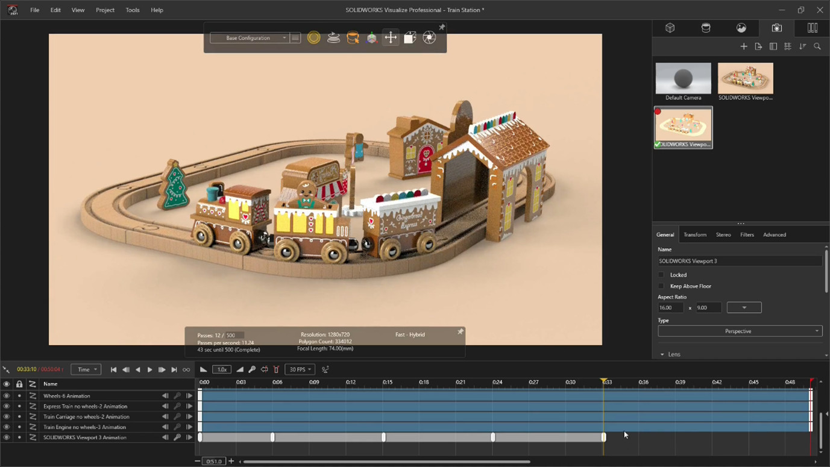
Task: Hide the Train Engine no wheels-3 Animation track
Action: (6, 427)
